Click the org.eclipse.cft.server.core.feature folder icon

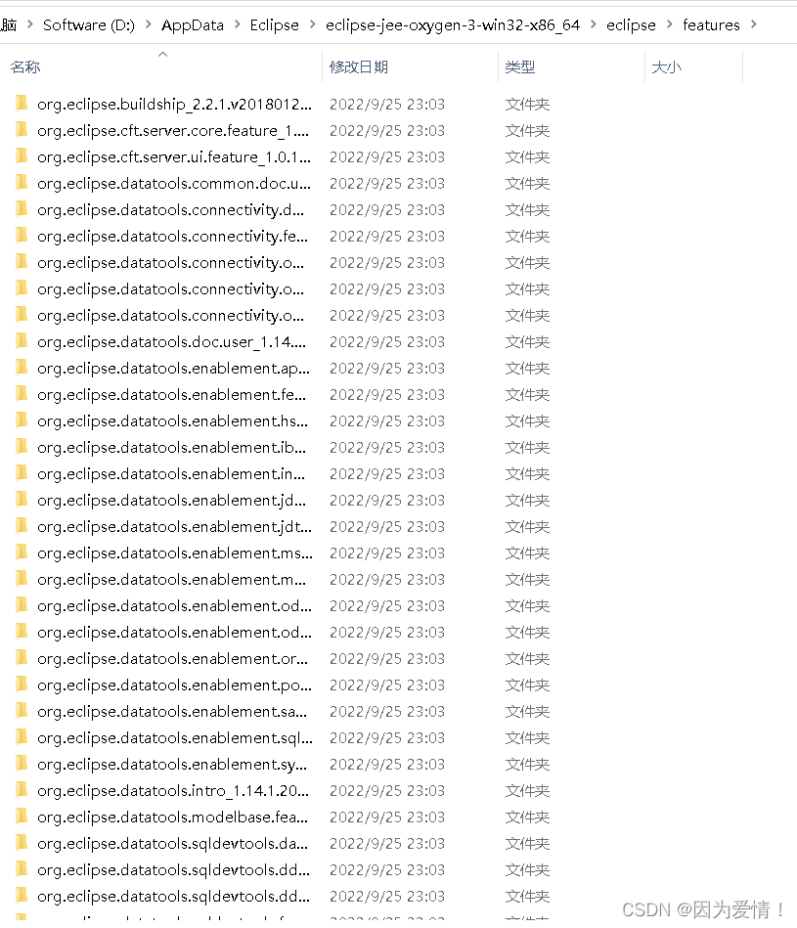click(x=22, y=130)
